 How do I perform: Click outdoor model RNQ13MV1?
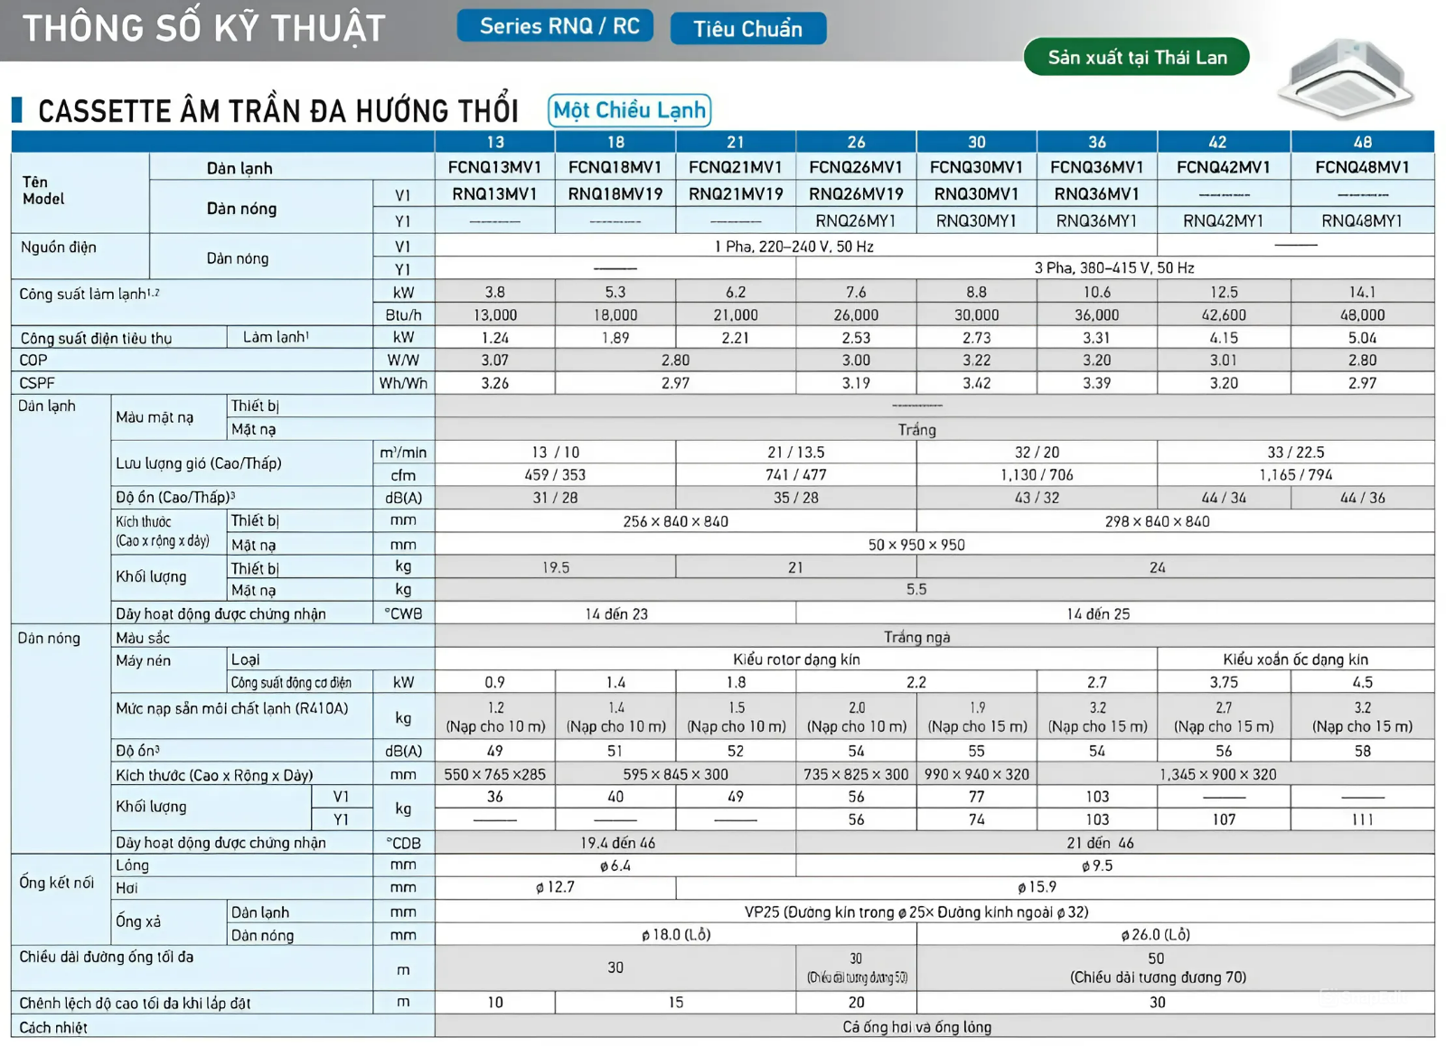pos(495,194)
